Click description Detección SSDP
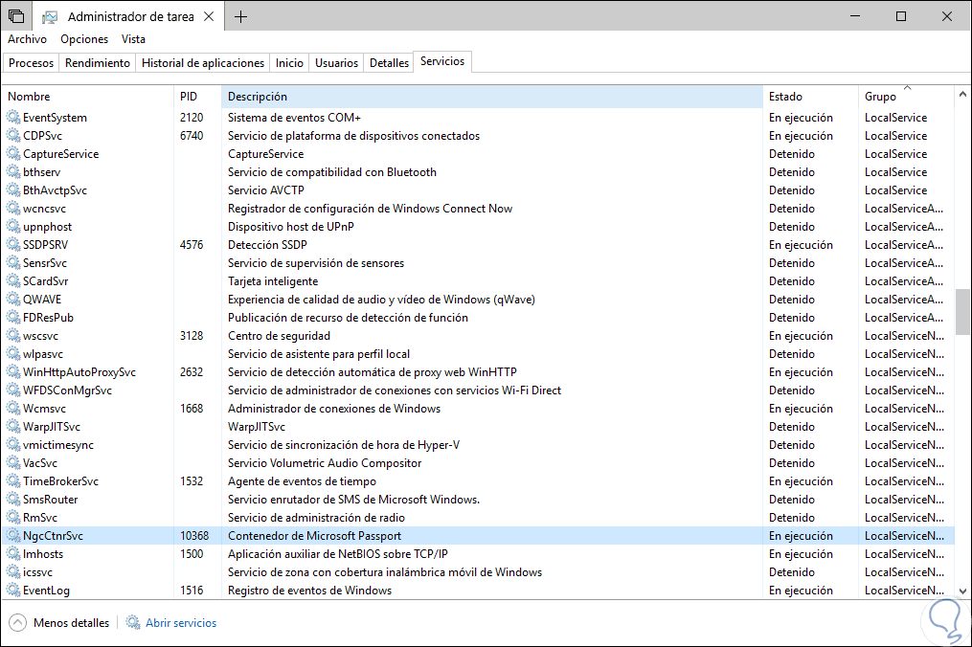Screen dimensions: 972x647 pos(267,245)
